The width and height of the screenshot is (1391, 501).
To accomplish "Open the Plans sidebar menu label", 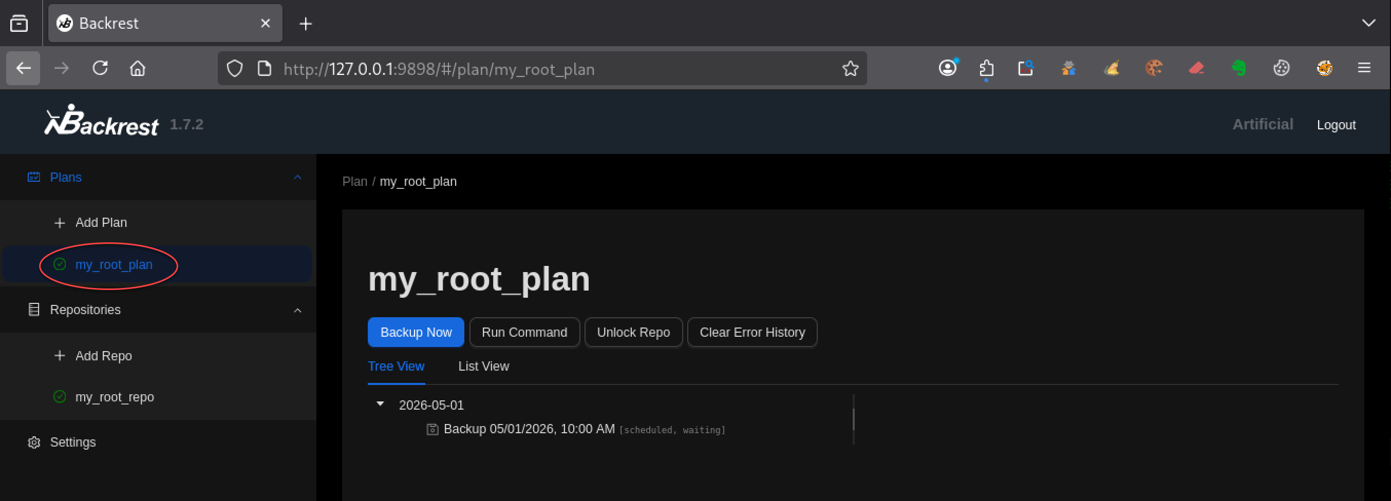I will (65, 177).
